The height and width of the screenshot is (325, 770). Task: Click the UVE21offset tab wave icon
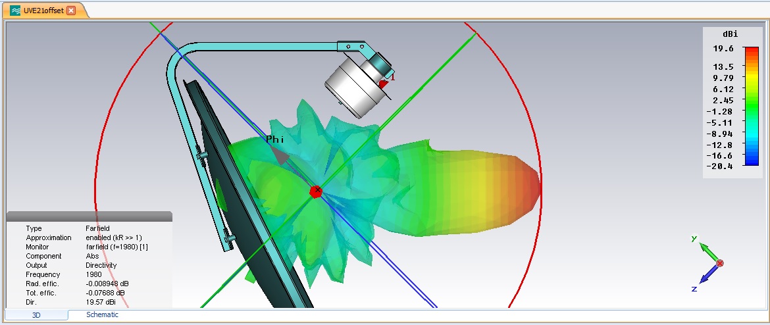15,11
